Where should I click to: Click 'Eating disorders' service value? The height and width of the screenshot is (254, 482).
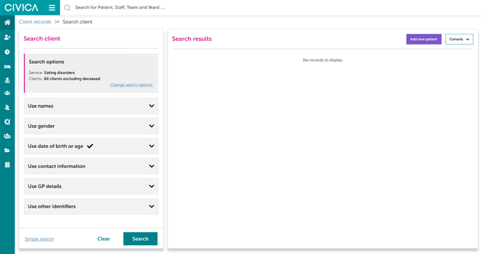pyautogui.click(x=60, y=73)
